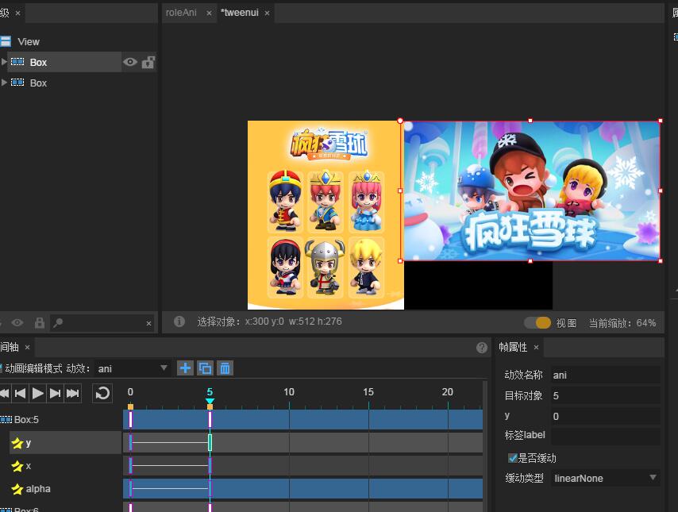This screenshot has width=678, height=512.
Task: Copy the current animation effect
Action: tap(205, 368)
